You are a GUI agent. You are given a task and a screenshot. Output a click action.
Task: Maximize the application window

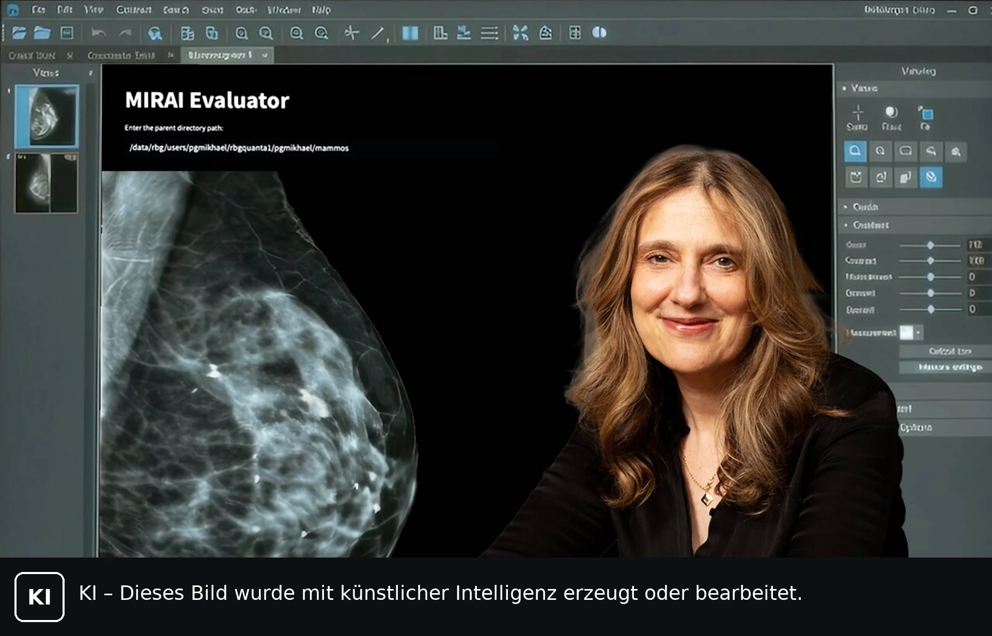(973, 10)
